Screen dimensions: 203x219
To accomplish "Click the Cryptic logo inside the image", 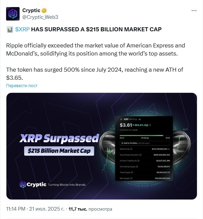I will [x=33, y=184].
